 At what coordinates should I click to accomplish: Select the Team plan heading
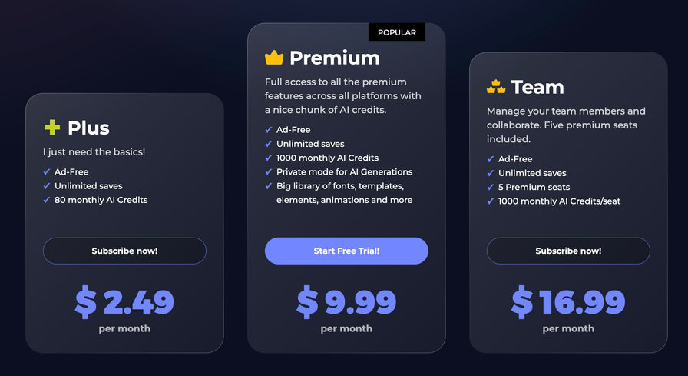(537, 87)
